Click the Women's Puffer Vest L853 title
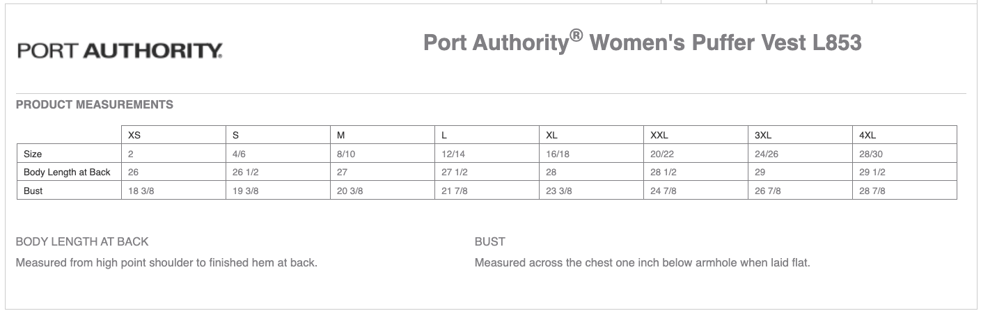981x311 pixels. pos(643,43)
